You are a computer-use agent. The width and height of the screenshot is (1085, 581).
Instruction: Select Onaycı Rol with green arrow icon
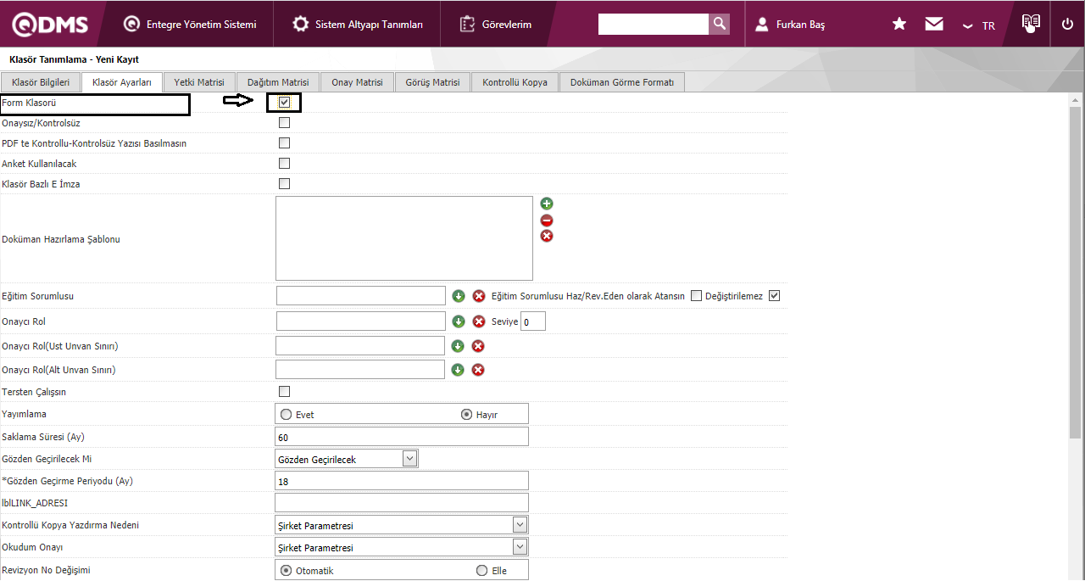pyautogui.click(x=459, y=321)
